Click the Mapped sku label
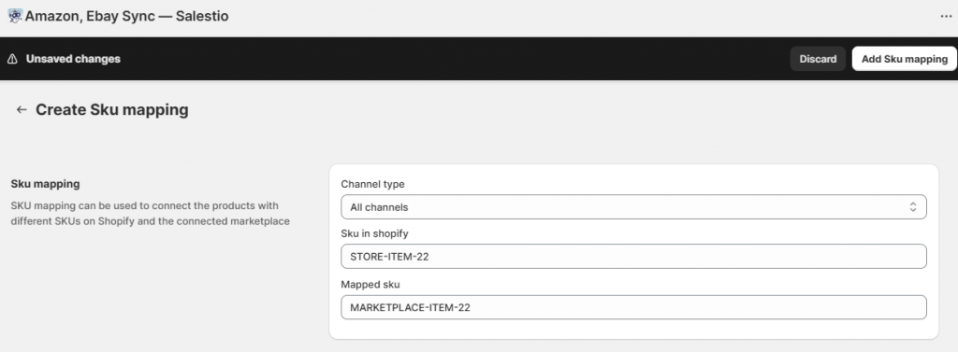 tap(370, 284)
